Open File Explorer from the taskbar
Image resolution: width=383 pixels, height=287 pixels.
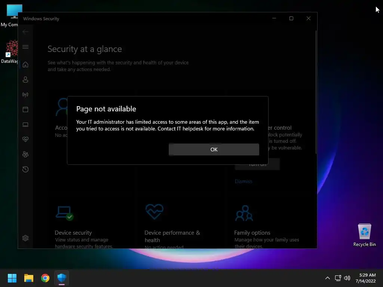point(28,278)
